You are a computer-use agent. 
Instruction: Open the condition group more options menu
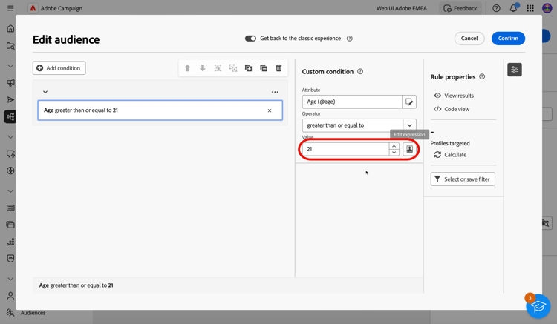point(275,92)
